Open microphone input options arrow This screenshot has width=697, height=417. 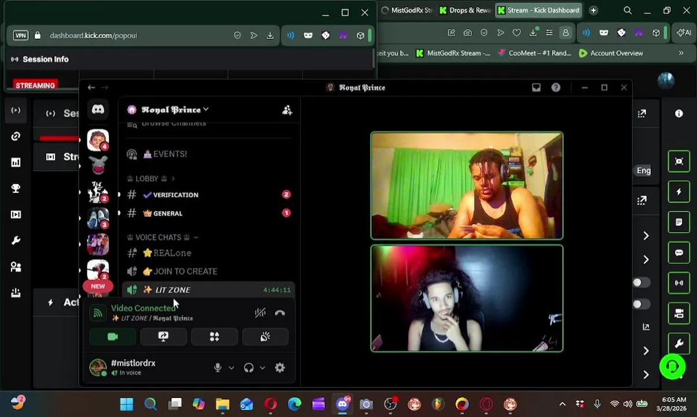coord(231,368)
